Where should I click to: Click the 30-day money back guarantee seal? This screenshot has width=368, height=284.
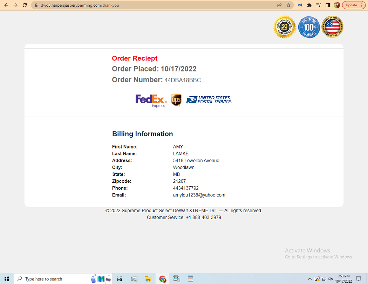pos(284,27)
